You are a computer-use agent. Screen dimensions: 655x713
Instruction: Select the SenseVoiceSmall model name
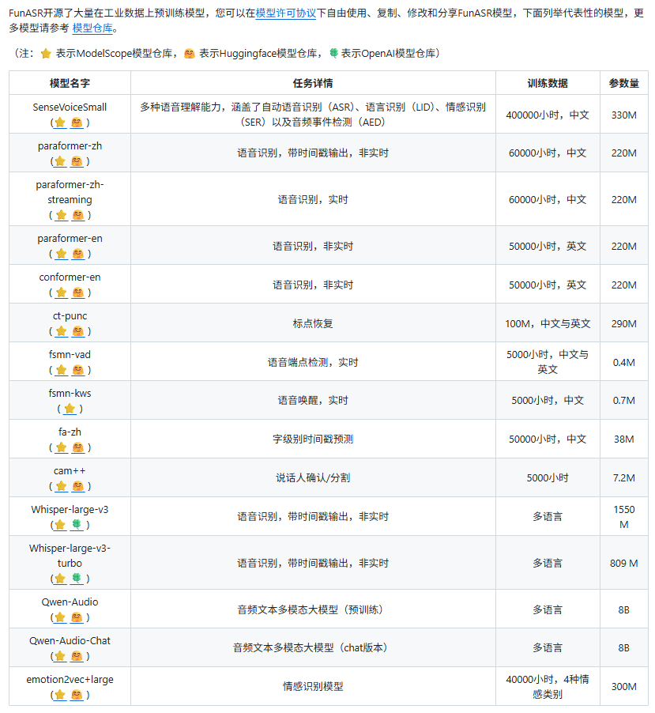(70, 108)
